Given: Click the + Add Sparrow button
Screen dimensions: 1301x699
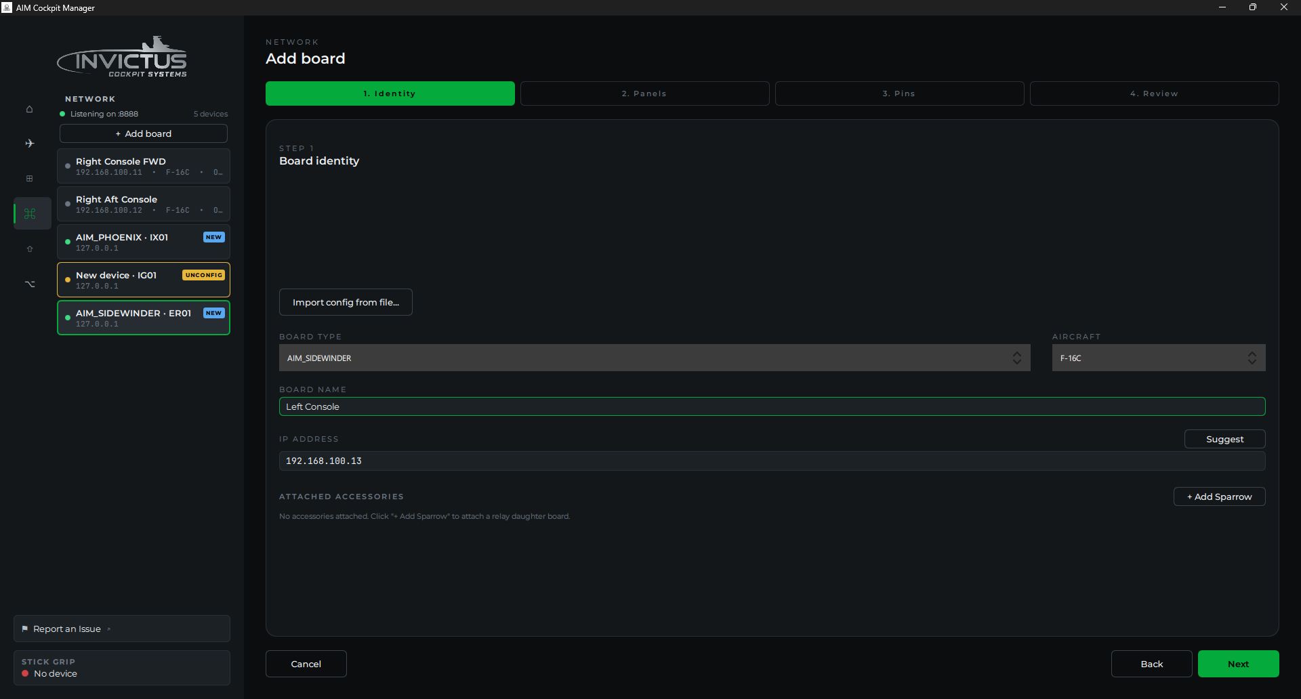Looking at the screenshot, I should click(1220, 496).
